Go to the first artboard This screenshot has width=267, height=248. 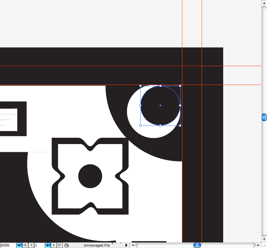pos(25,245)
